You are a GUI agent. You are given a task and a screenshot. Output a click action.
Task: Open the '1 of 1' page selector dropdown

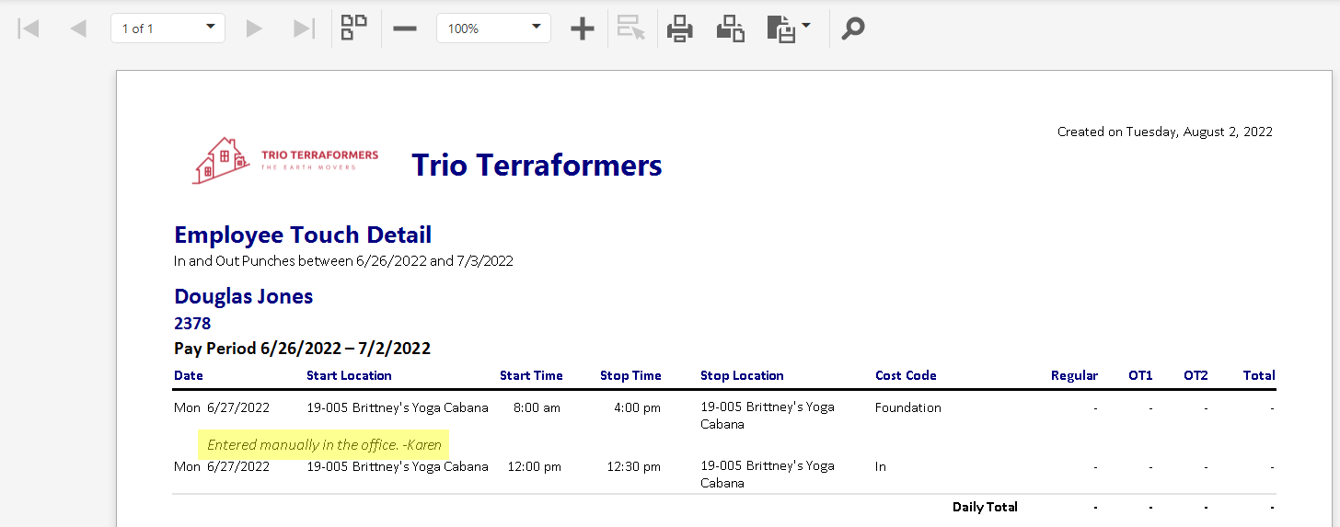pyautogui.click(x=167, y=29)
